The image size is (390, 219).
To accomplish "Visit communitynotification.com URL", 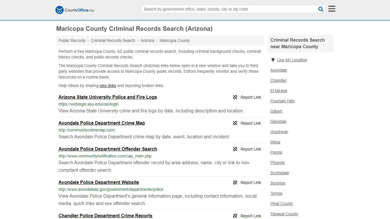I will [x=105, y=156].
